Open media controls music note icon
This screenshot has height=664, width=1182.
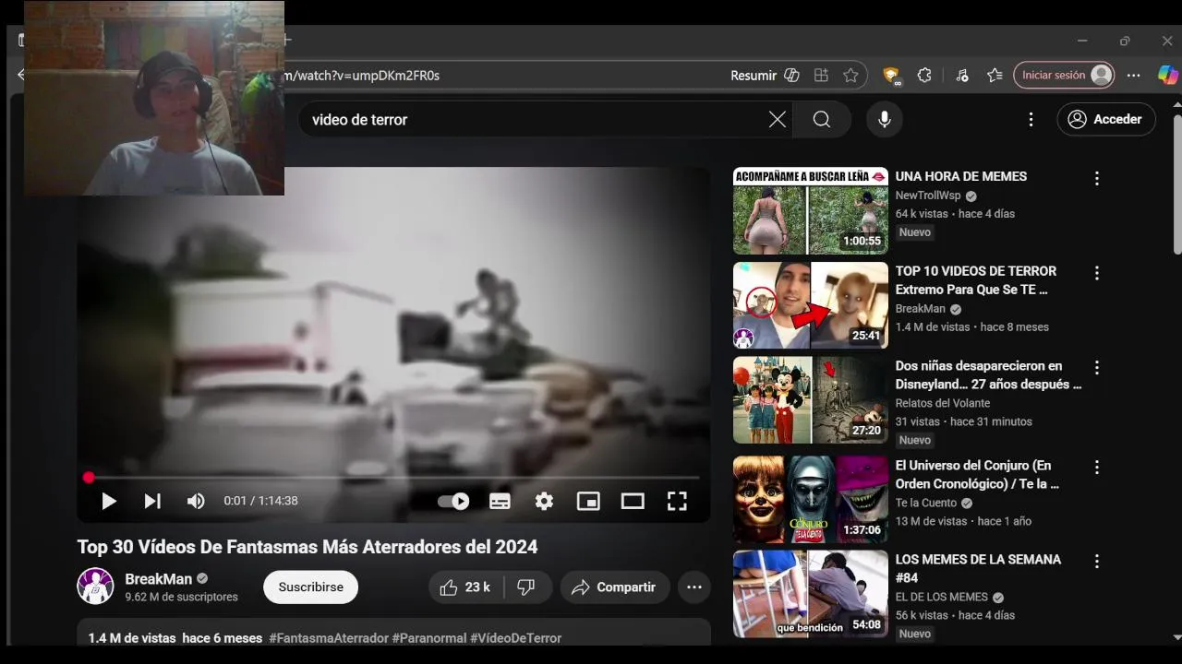[962, 76]
